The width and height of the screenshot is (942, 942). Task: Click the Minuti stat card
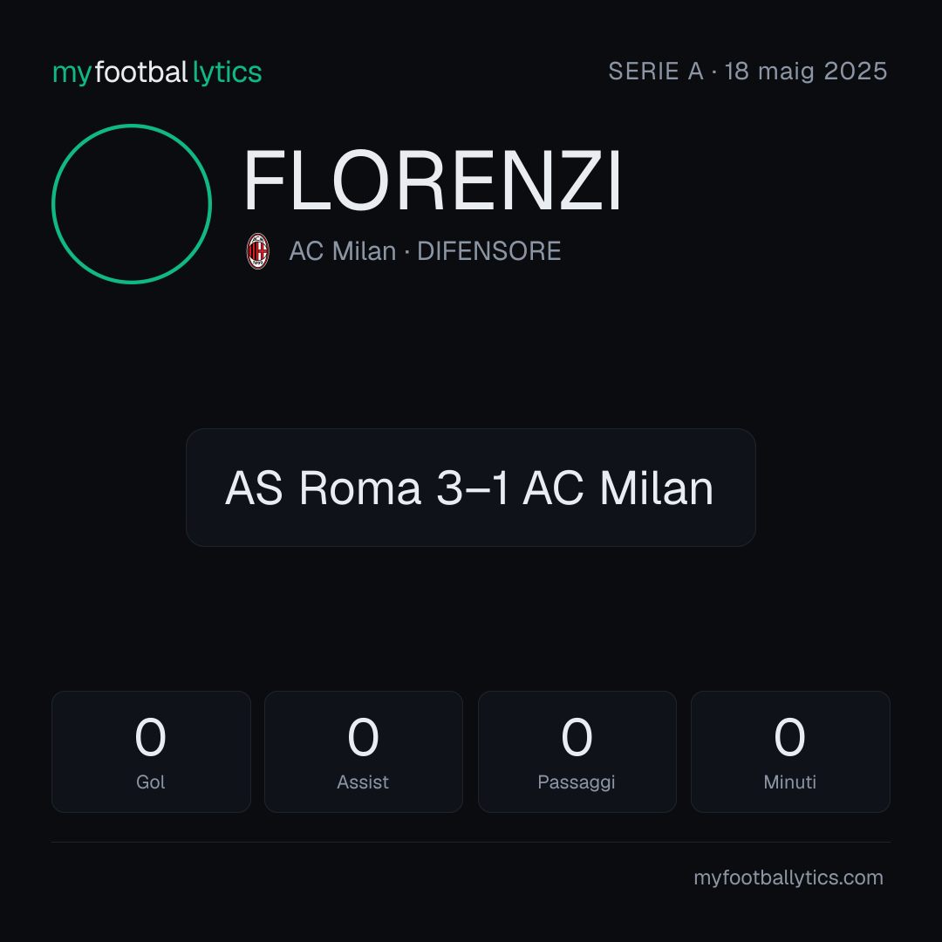pos(790,752)
